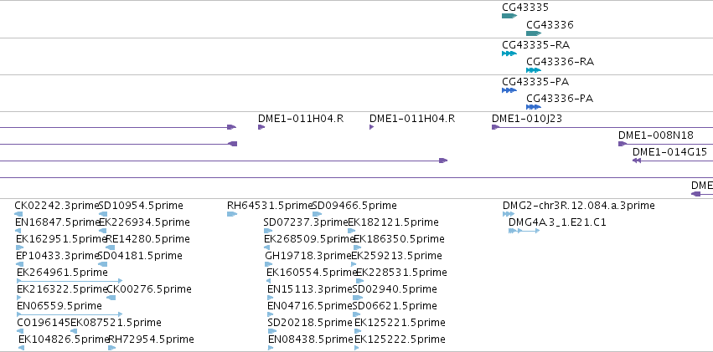Select the CG43336 gene arrow

(534, 33)
